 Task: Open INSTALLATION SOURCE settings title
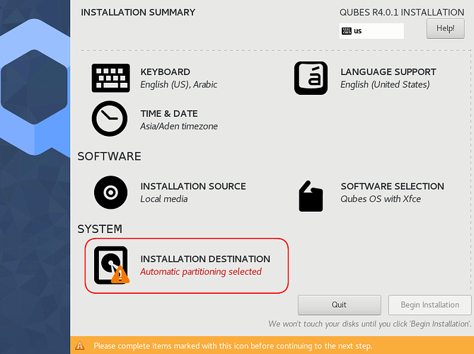click(193, 186)
